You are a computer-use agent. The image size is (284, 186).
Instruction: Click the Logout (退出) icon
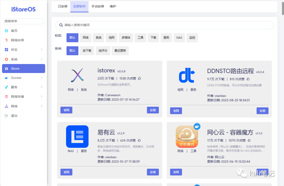pyautogui.click(x=7, y=116)
